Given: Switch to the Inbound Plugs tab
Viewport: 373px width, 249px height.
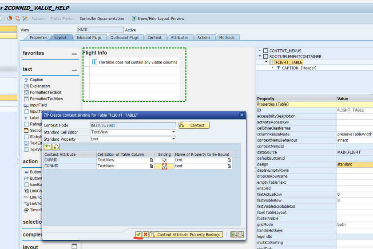Looking at the screenshot, I should tap(89, 38).
